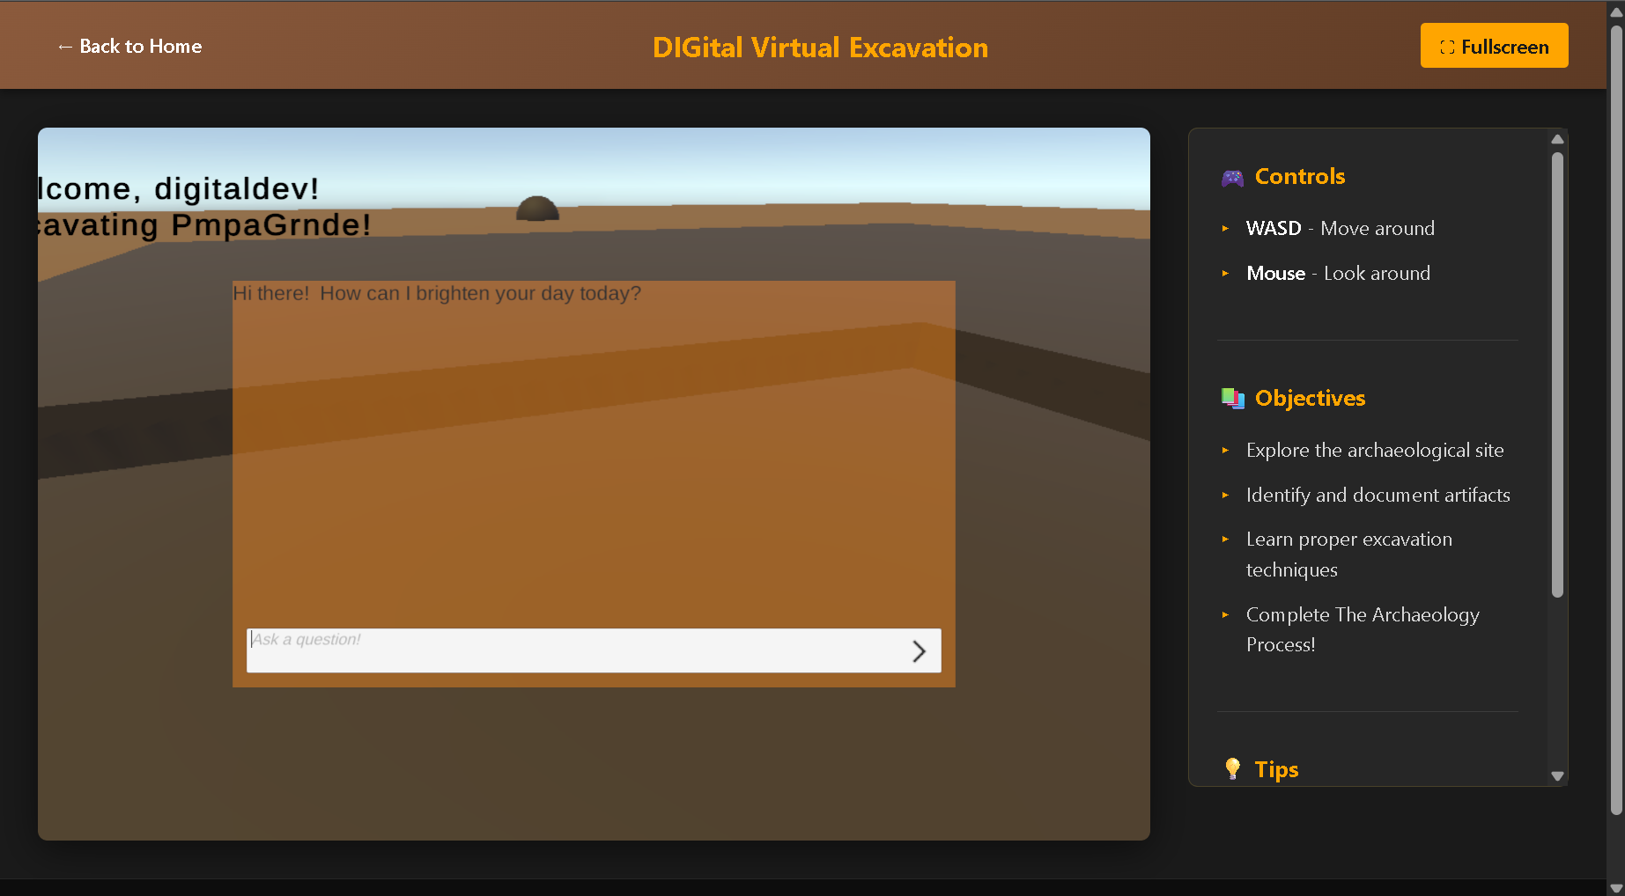The width and height of the screenshot is (1625, 896).
Task: Click the bullet before Explore the archaeological site
Action: point(1225,451)
